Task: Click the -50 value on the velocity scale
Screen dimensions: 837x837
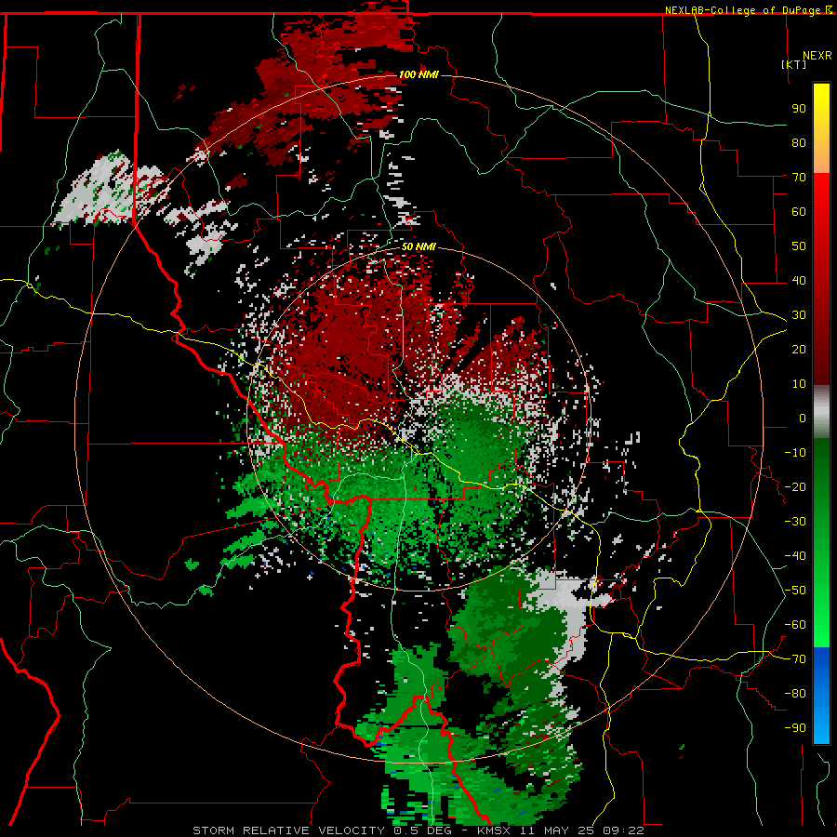Action: coord(795,591)
